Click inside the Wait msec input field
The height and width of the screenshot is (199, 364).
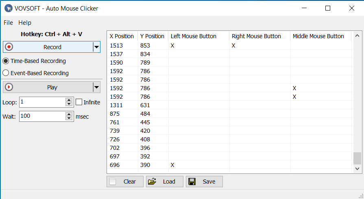pos(41,116)
